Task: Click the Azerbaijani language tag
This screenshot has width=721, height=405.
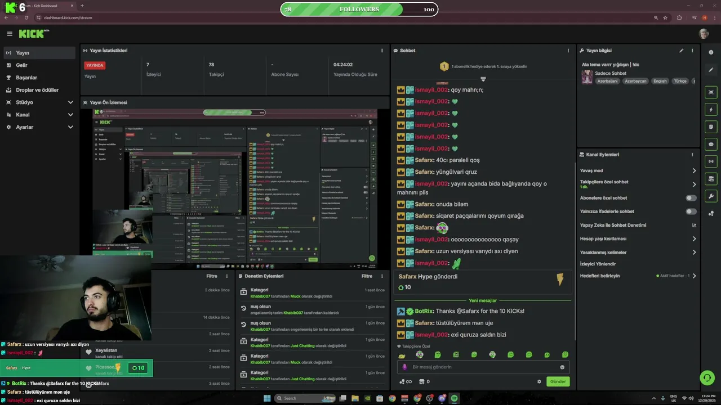Action: (x=607, y=81)
